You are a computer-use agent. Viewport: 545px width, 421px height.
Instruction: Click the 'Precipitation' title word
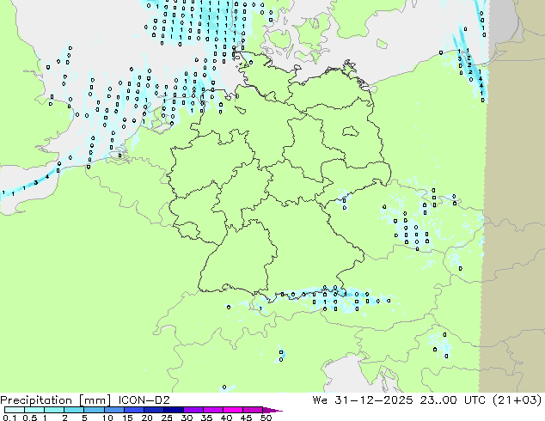(x=36, y=400)
